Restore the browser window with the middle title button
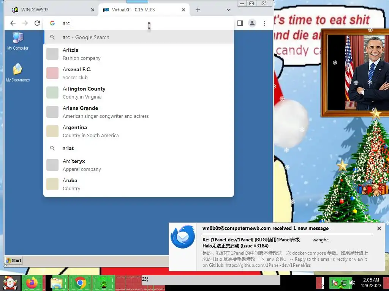389x291 pixels. click(251, 3)
